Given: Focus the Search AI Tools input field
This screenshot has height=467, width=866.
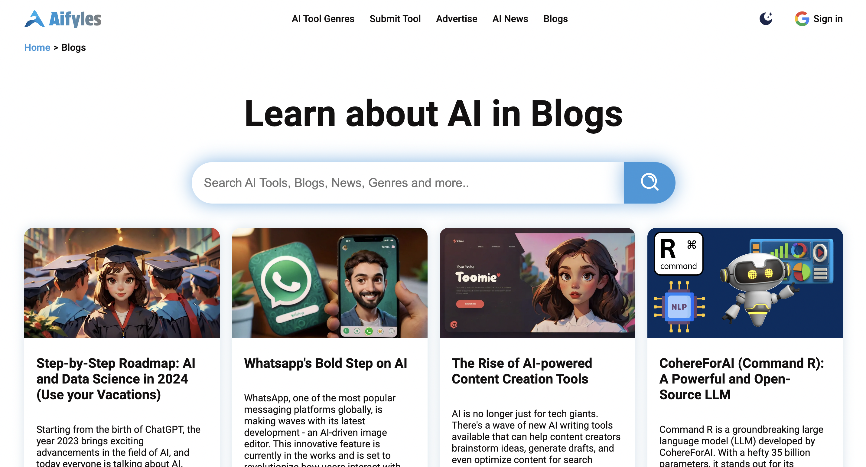Looking at the screenshot, I should (408, 183).
